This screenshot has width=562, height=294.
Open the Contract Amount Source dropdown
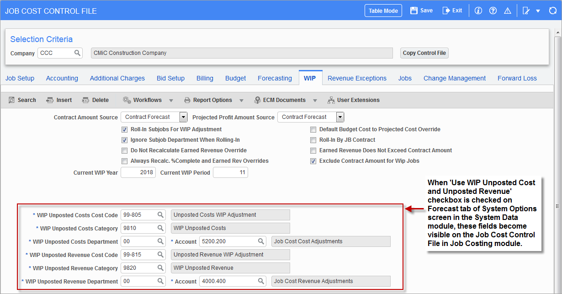(183, 117)
